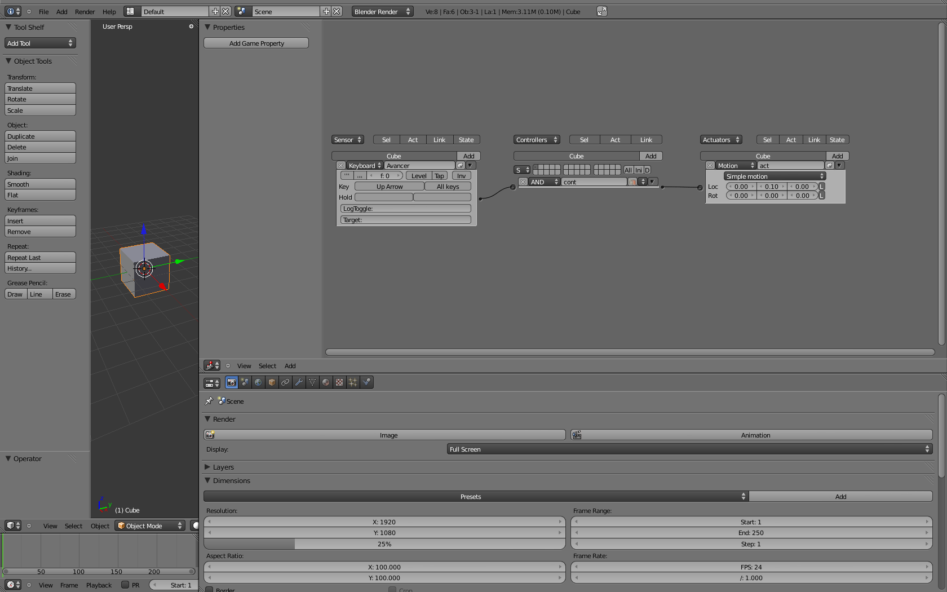
Task: Toggle Level detection on the Keyboard sensor
Action: click(x=419, y=175)
